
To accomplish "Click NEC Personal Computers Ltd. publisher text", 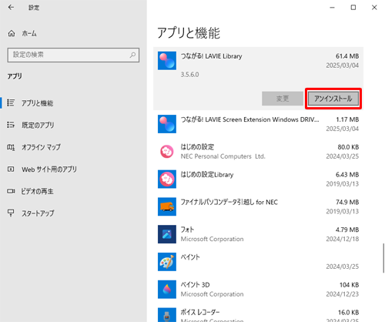I will click(x=223, y=156).
